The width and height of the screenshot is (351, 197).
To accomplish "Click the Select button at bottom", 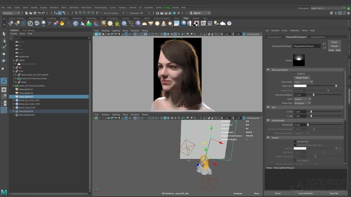I will click(x=278, y=194).
